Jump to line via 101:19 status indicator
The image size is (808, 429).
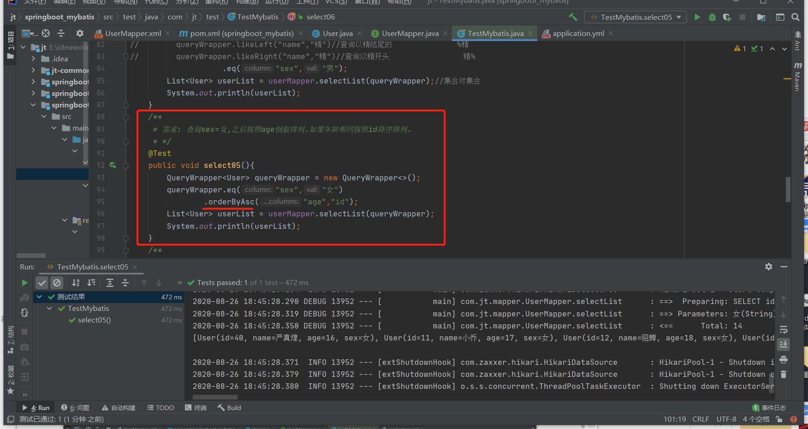point(674,419)
